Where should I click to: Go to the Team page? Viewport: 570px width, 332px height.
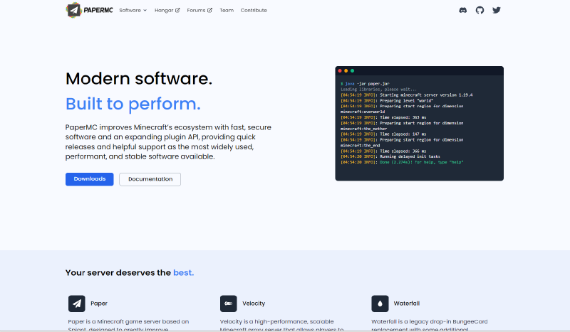[227, 11]
